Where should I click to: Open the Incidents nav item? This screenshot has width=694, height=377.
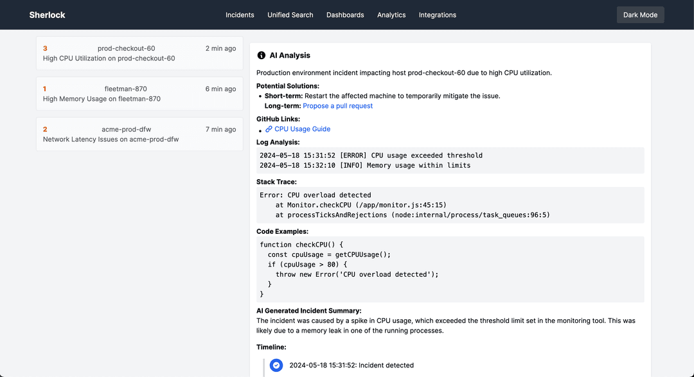click(240, 15)
